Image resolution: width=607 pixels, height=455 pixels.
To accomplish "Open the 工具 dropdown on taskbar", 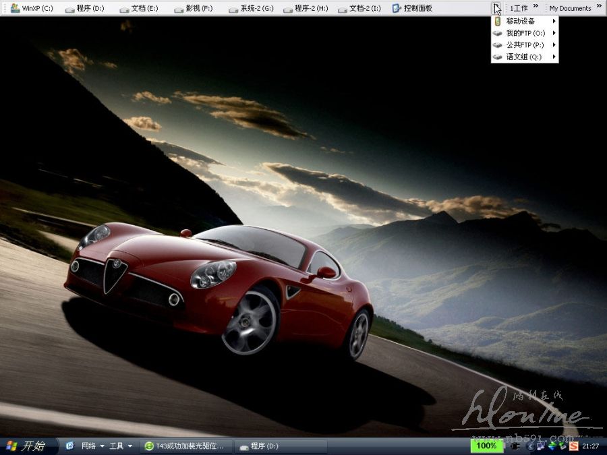I will click(x=121, y=446).
